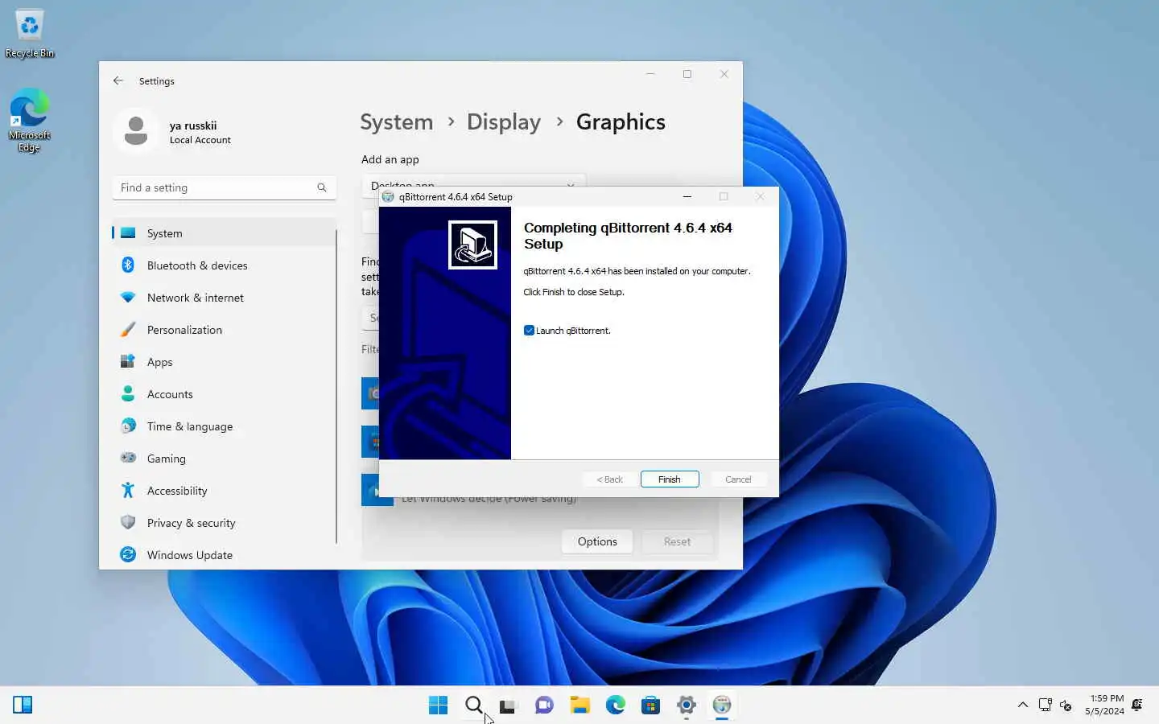Click the paintbrush Personalization icon

(x=128, y=329)
